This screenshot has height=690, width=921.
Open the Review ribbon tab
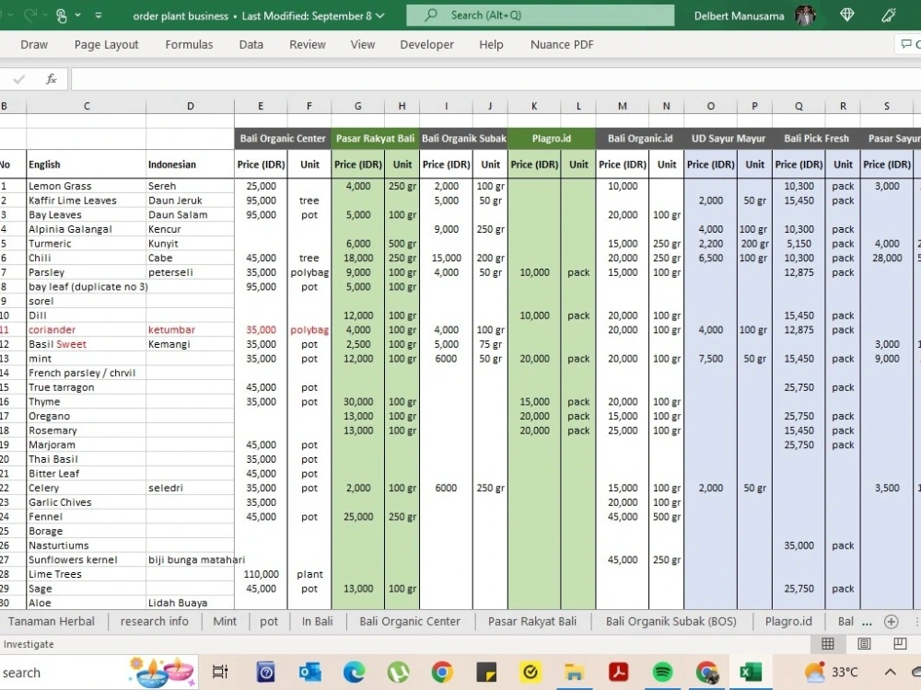point(308,44)
